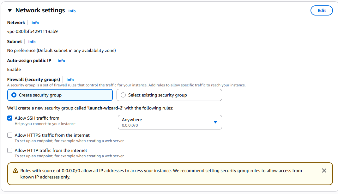Enable Allow HTTP traffic from the internet

tap(10, 151)
